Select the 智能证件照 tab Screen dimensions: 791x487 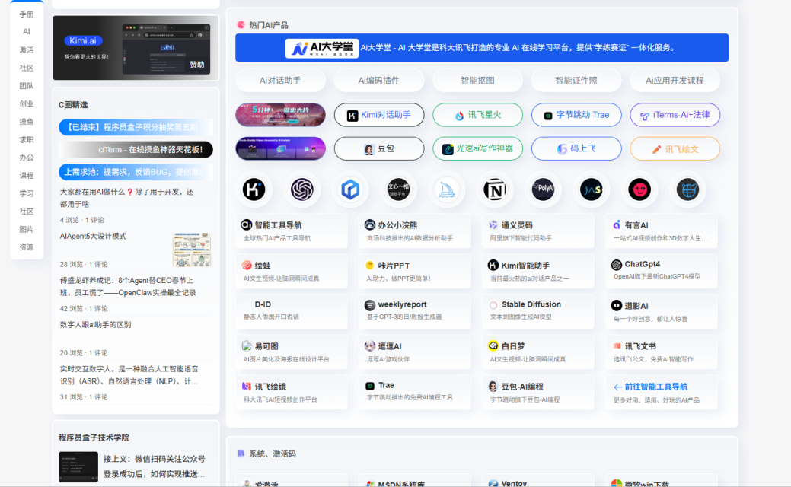576,80
